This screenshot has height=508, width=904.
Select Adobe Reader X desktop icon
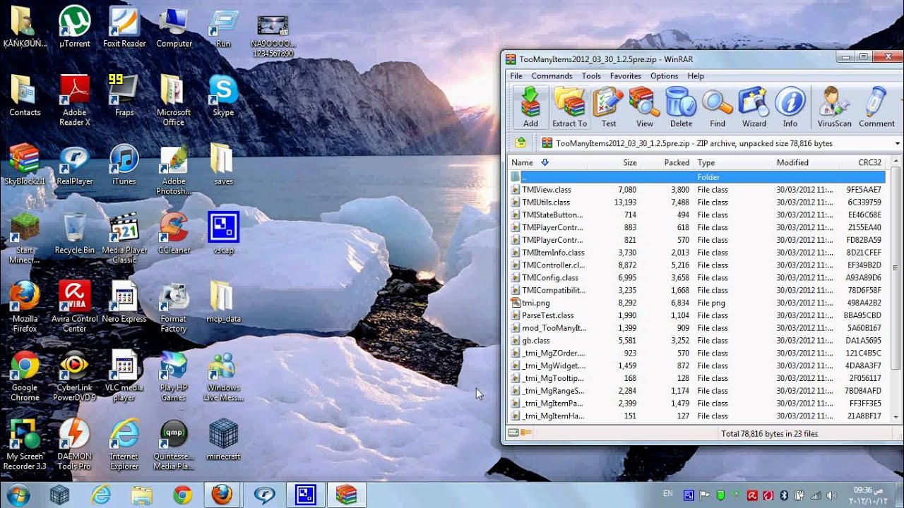(x=74, y=100)
